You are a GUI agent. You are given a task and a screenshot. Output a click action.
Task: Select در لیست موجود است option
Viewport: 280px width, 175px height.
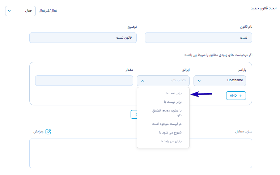(x=167, y=124)
